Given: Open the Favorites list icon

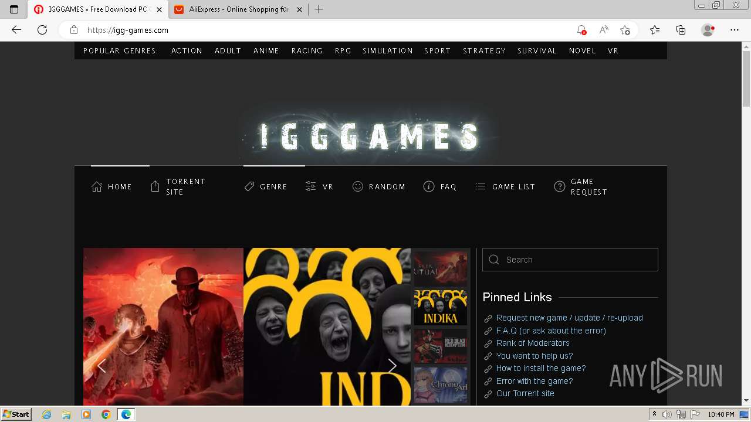Looking at the screenshot, I should click(655, 30).
